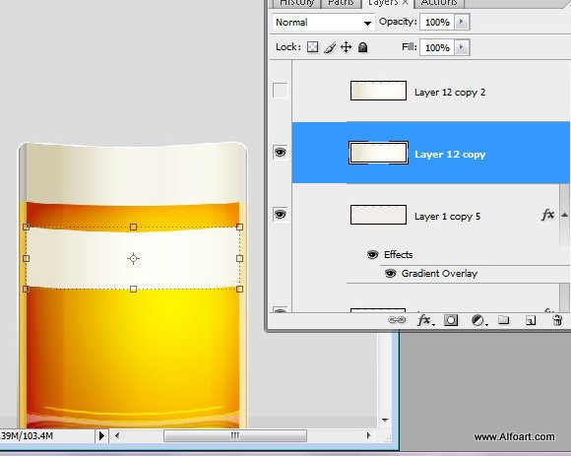
Task: Delete layer trash icon
Action: click(557, 320)
